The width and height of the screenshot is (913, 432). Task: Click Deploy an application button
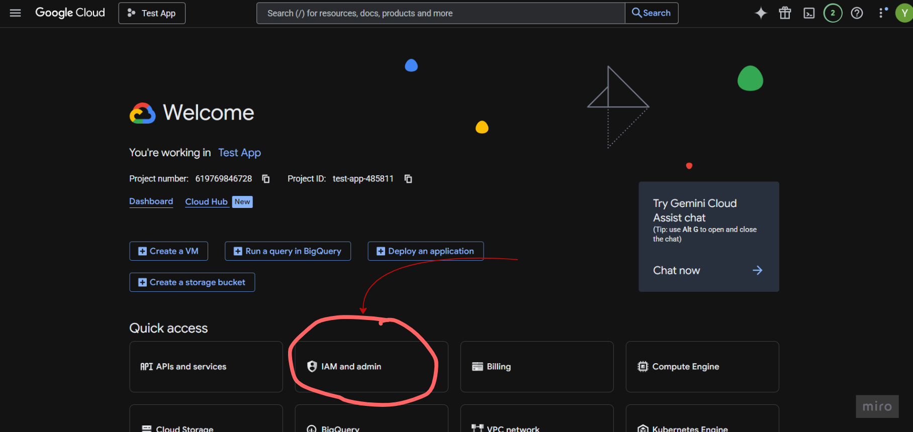pyautogui.click(x=425, y=251)
